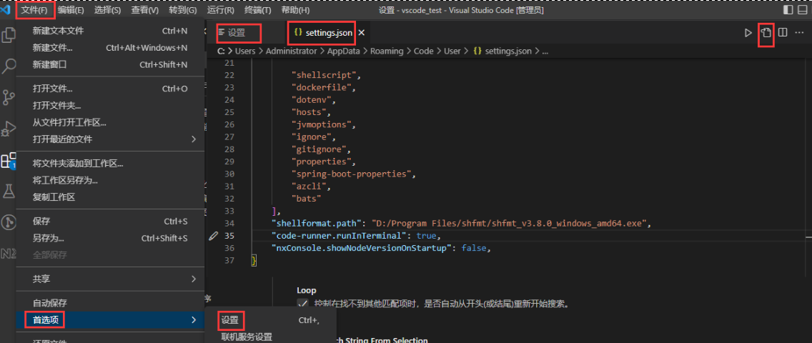Viewport: 812px width, 343px height.
Task: Open the Search view in activity bar
Action: [9, 66]
